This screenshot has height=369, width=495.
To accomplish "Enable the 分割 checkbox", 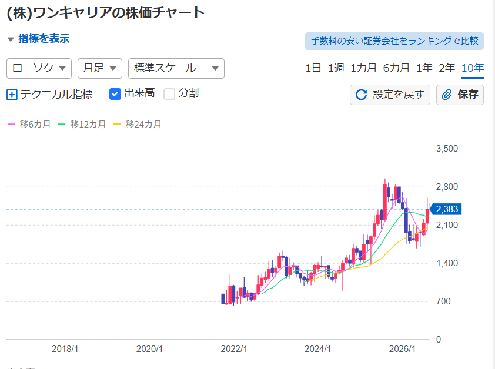I will [169, 94].
